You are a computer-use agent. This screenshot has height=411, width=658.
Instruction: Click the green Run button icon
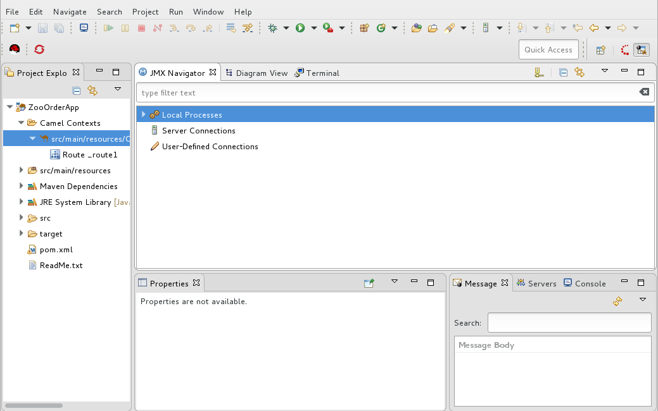coord(300,28)
